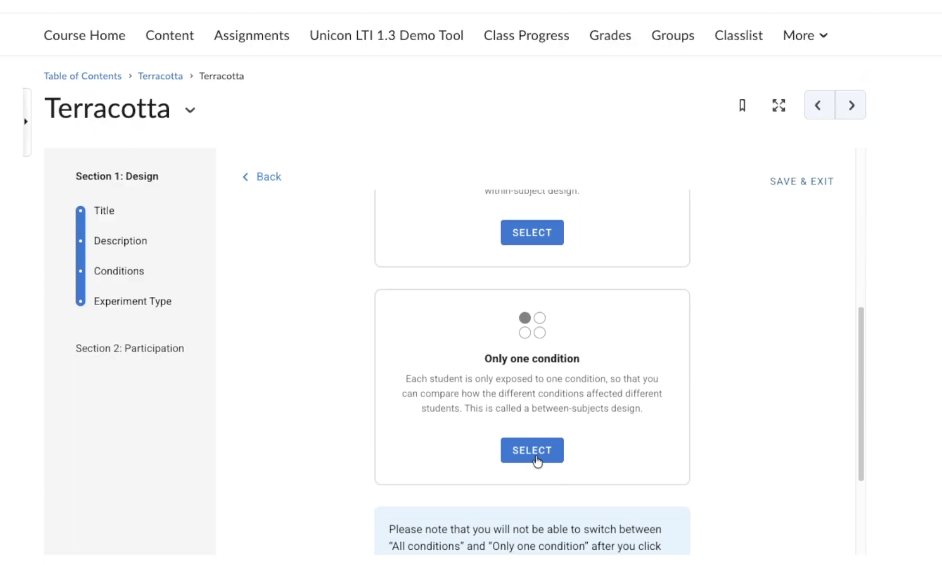Click the upper SELECT button in the partly hidden card

click(x=532, y=232)
